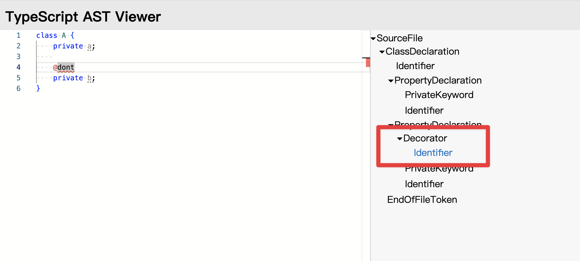Click line number 1 in the gutter
The image size is (580, 261).
pos(18,35)
